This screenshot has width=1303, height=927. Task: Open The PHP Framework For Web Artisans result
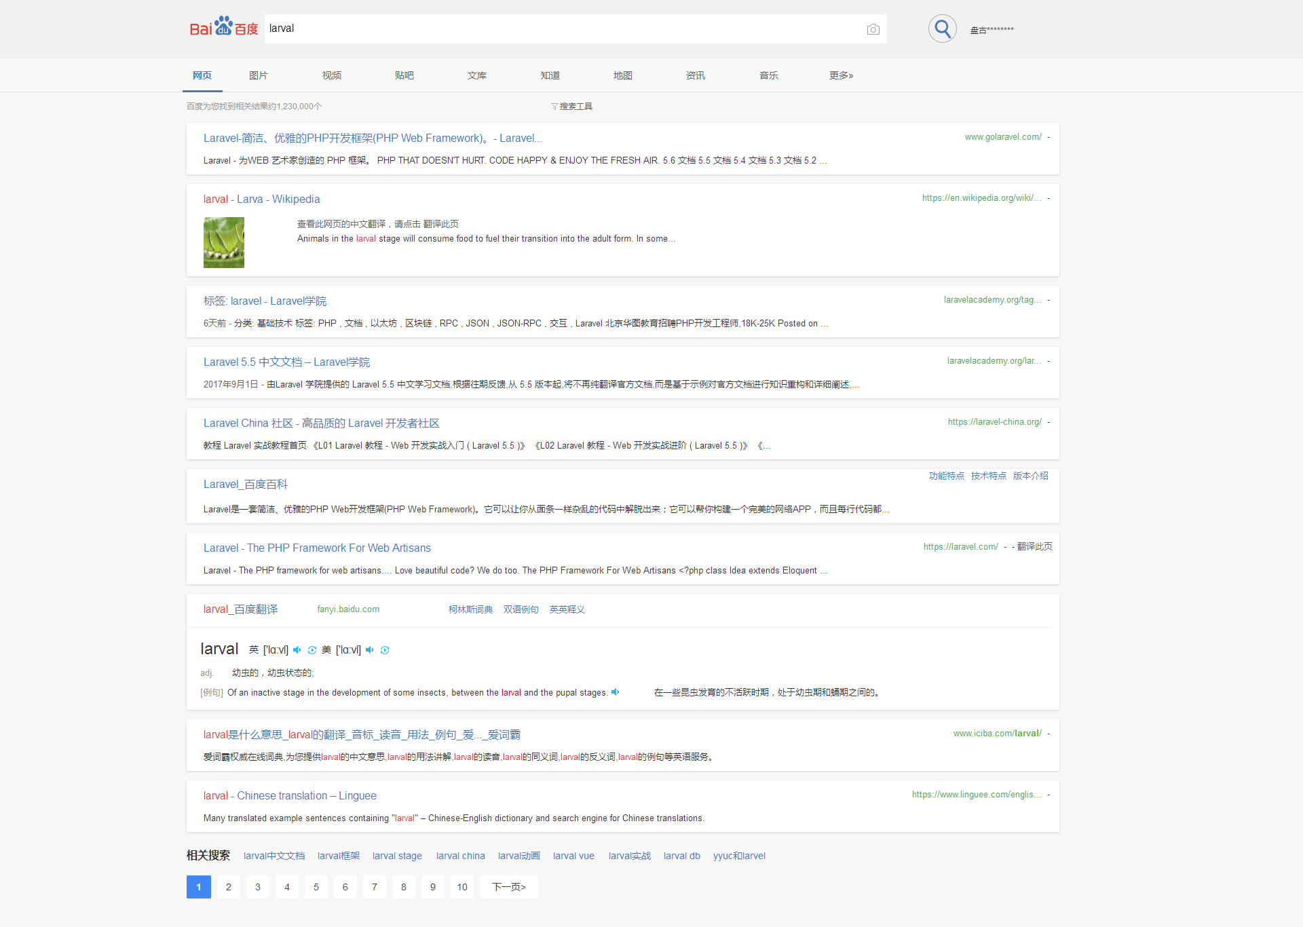click(317, 548)
